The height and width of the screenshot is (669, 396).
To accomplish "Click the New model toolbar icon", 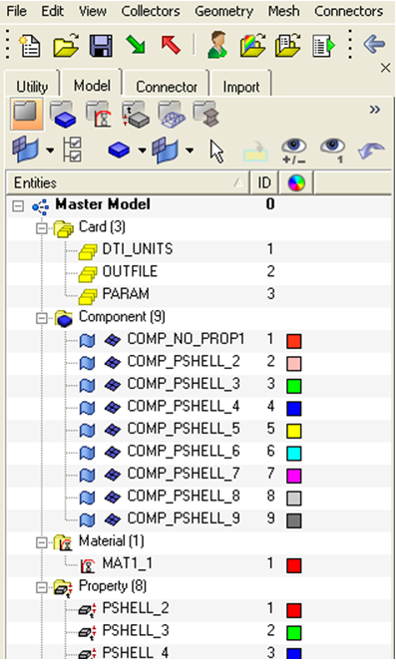I will point(30,45).
